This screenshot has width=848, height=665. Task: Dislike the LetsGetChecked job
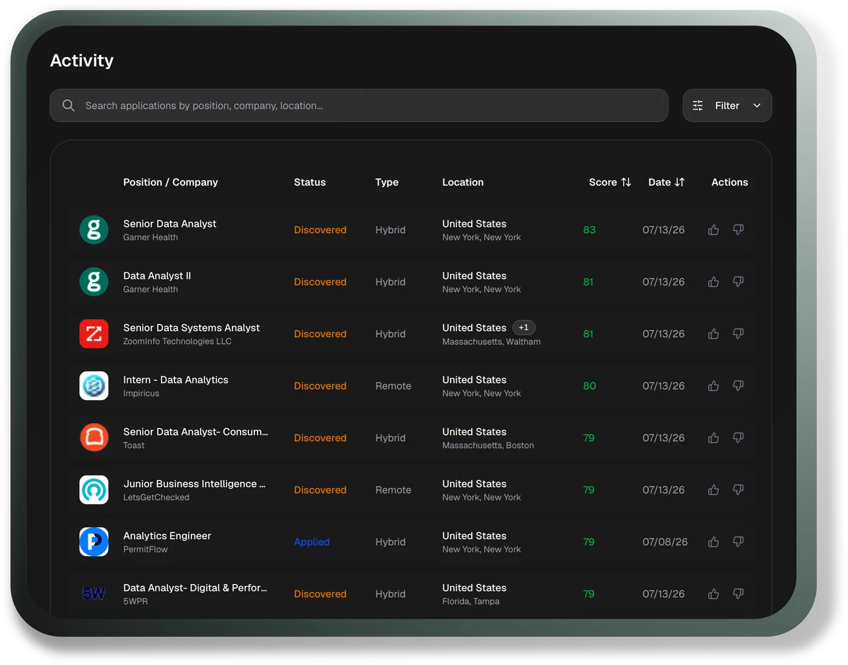(x=738, y=490)
